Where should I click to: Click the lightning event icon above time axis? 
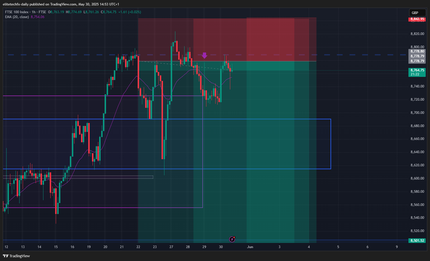point(232,239)
